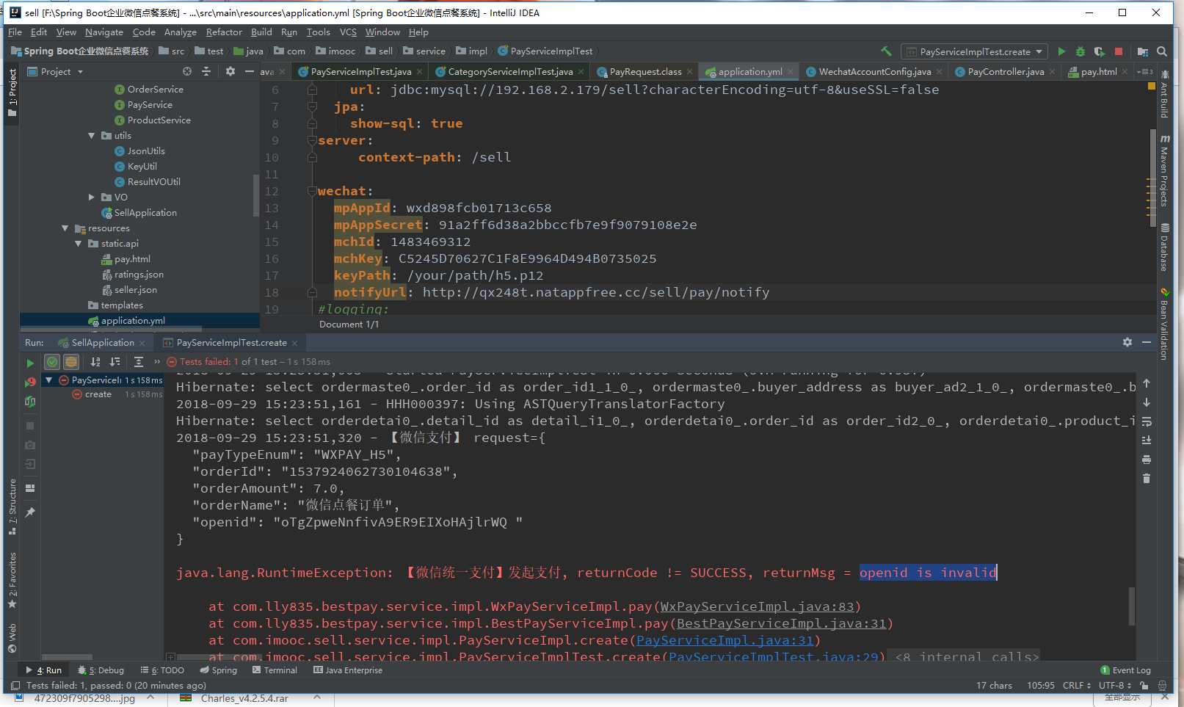
Task: Click the test tree horizontal scrollbar
Action: pyautogui.click(x=67, y=657)
